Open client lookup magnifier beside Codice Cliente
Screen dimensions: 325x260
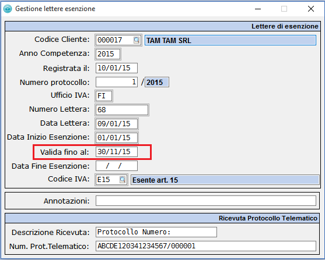pyautogui.click(x=137, y=40)
